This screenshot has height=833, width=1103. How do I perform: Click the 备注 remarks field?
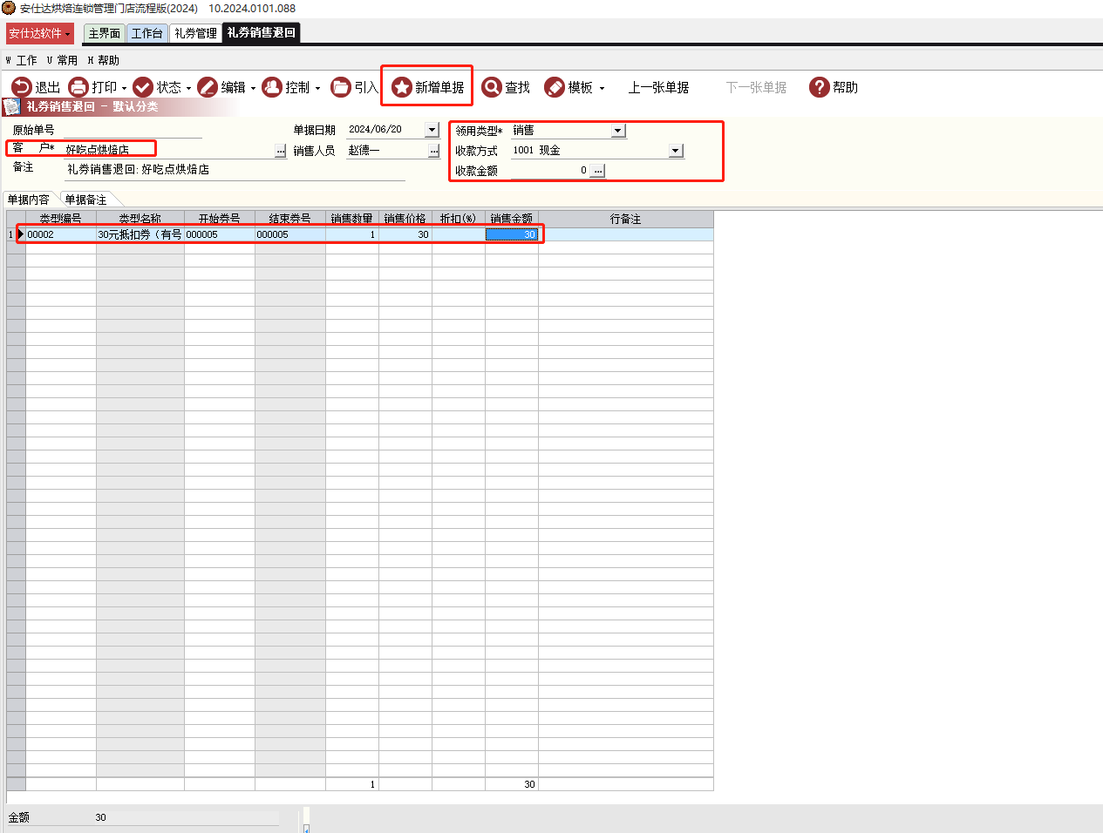[x=235, y=170]
